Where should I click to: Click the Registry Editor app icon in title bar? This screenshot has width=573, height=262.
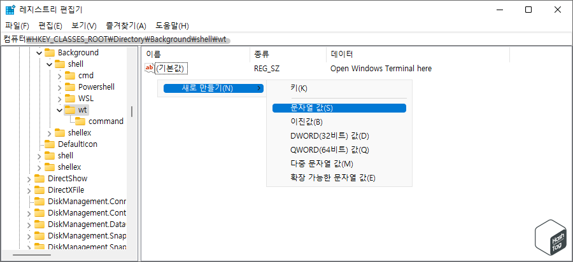coord(10,10)
